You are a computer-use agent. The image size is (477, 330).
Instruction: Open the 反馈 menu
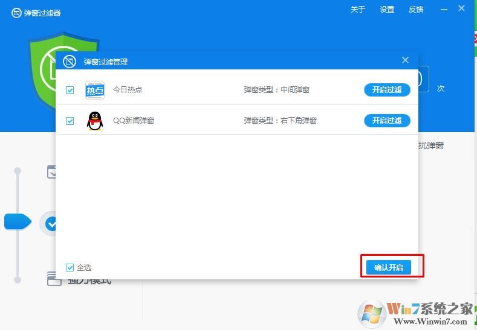tap(416, 10)
